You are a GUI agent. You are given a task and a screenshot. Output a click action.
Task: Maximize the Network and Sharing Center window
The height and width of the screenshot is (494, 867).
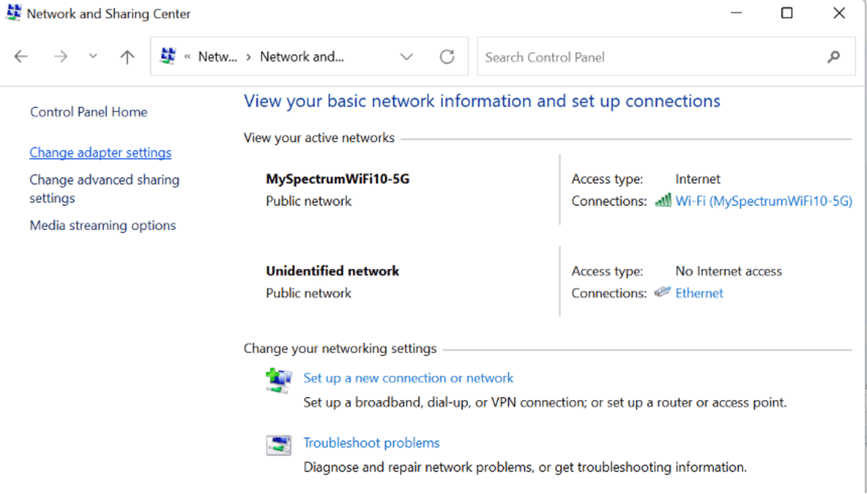coord(786,13)
